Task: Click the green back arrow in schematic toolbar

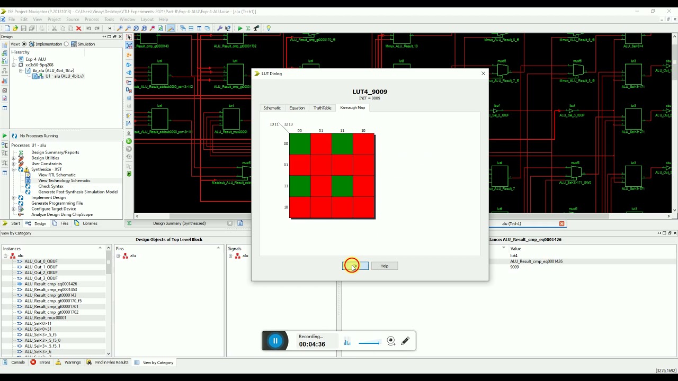Action: pos(129,141)
